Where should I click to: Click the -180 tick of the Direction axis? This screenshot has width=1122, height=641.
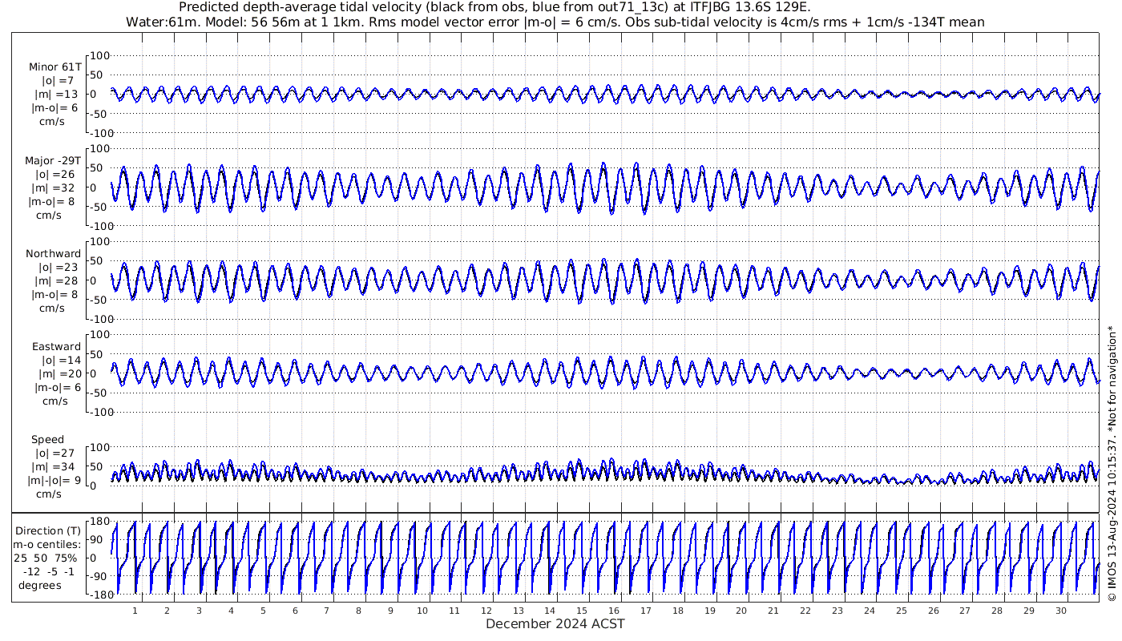point(96,595)
